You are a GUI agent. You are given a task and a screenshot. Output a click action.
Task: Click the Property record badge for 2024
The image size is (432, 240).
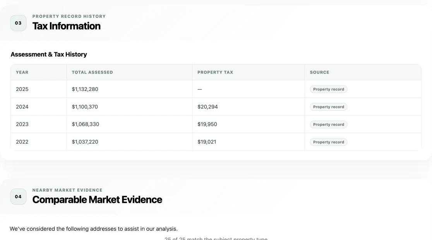click(x=328, y=107)
